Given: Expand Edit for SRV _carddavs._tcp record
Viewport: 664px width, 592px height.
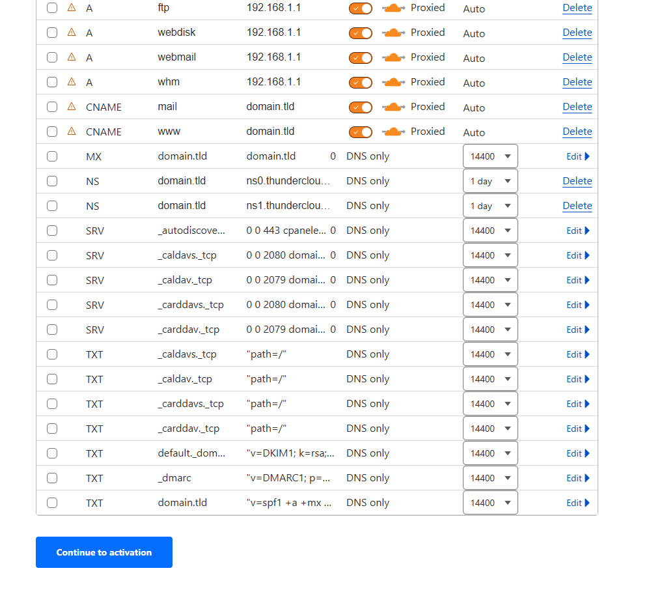Looking at the screenshot, I should (578, 305).
